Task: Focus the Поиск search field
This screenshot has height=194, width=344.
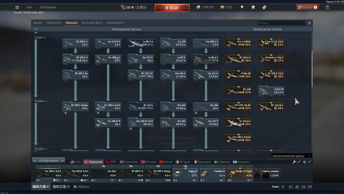Action: pos(281,23)
